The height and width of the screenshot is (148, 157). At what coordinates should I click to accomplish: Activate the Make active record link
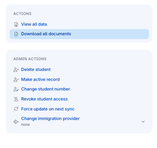(40, 79)
